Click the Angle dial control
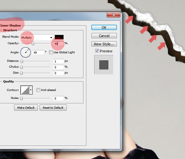Image resolution: width=185 pixels, height=159 pixels. click(x=26, y=52)
